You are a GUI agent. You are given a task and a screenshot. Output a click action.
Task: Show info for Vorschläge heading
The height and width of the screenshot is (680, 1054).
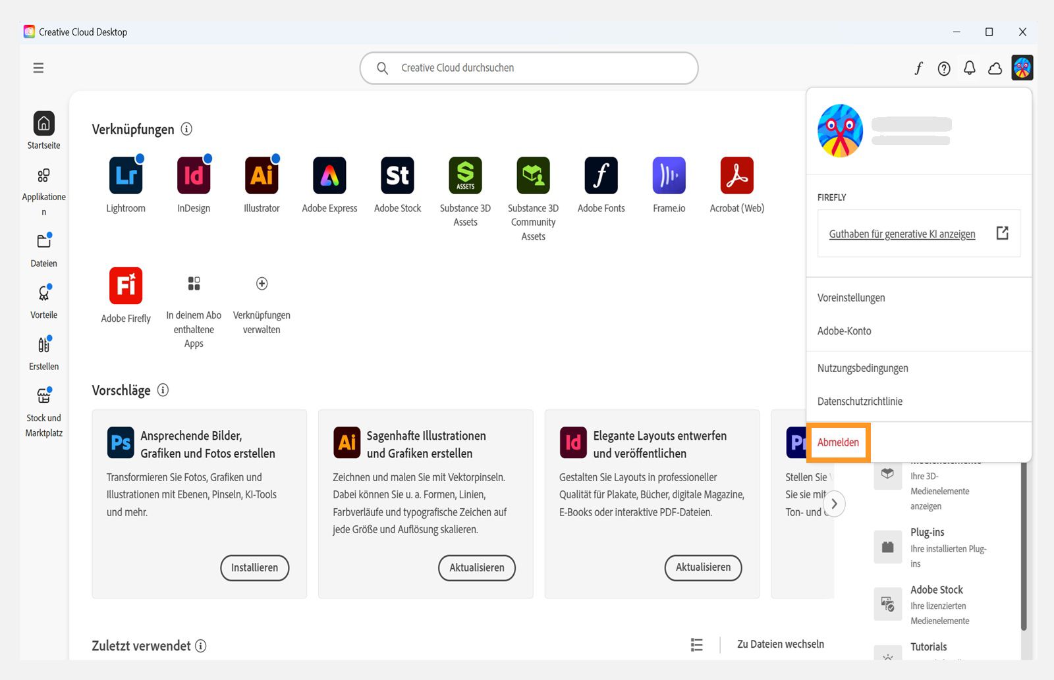point(163,390)
